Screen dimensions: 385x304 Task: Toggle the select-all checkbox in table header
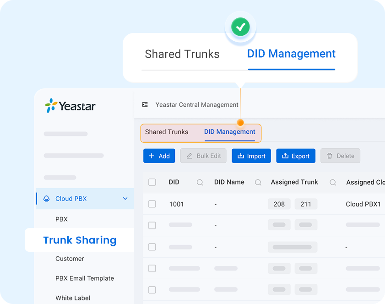152,182
